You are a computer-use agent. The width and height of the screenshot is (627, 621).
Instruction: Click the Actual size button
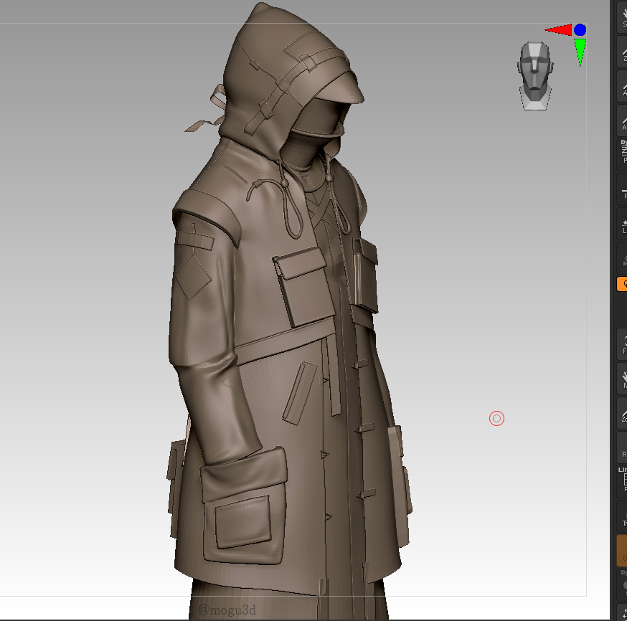click(x=623, y=85)
